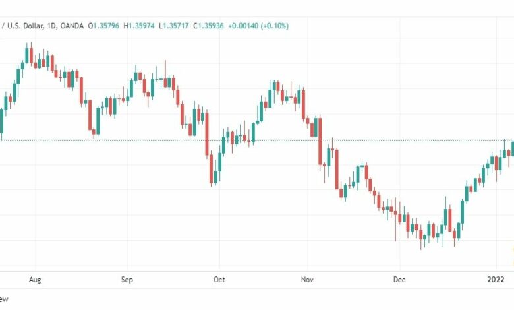Select the tall red candle just before November
The width and height of the screenshot is (514, 310).
pyautogui.click(x=304, y=104)
